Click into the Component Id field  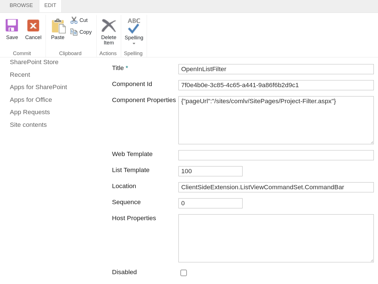coord(276,85)
